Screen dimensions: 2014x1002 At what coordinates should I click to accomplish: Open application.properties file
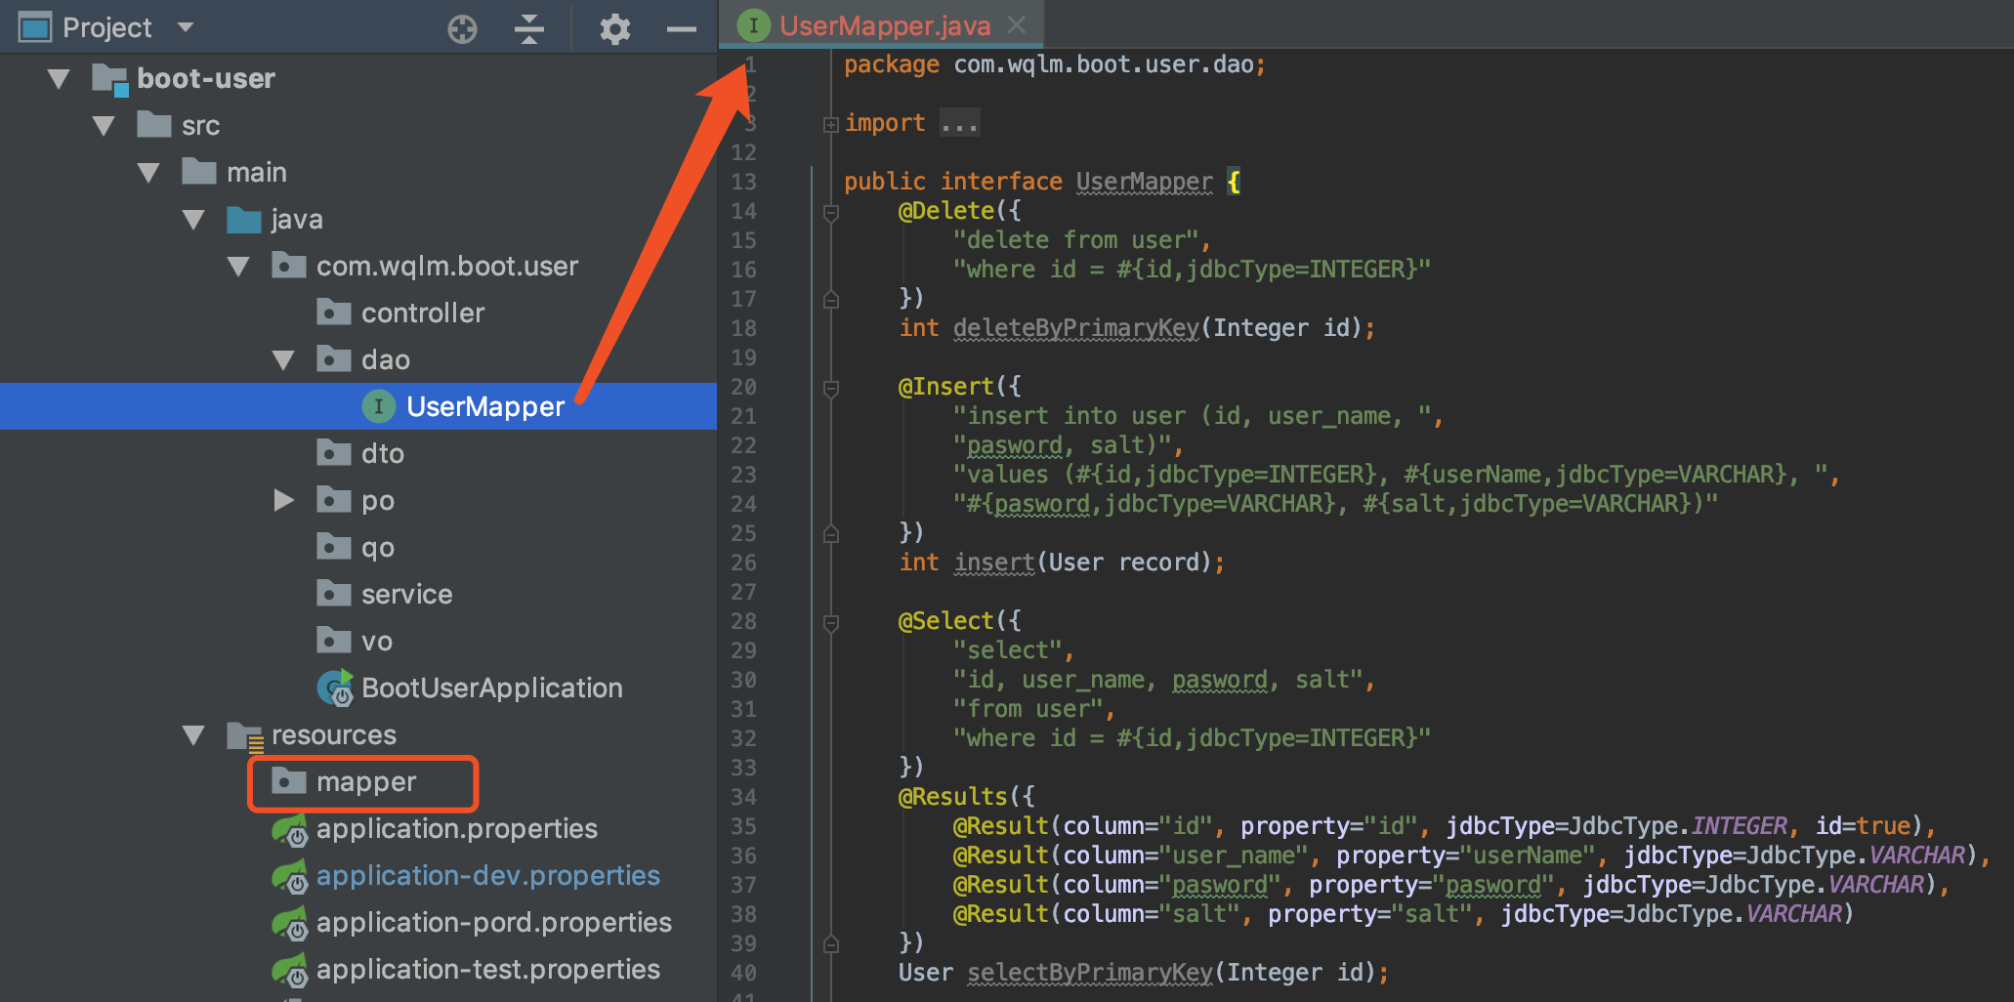(x=457, y=829)
